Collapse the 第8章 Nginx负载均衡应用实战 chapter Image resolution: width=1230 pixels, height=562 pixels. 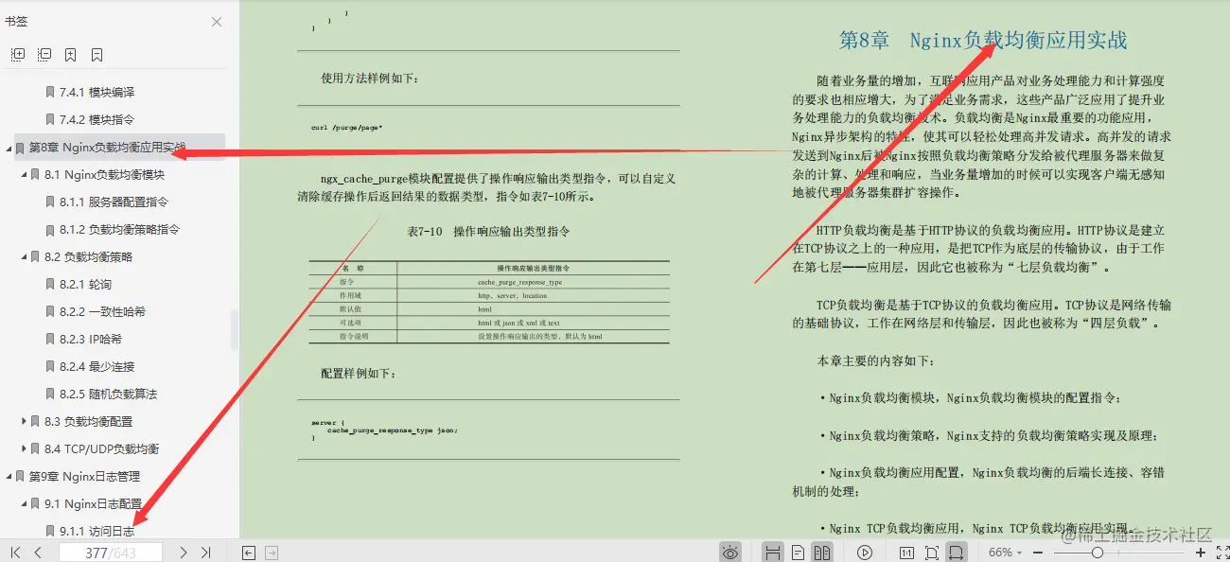coord(8,148)
